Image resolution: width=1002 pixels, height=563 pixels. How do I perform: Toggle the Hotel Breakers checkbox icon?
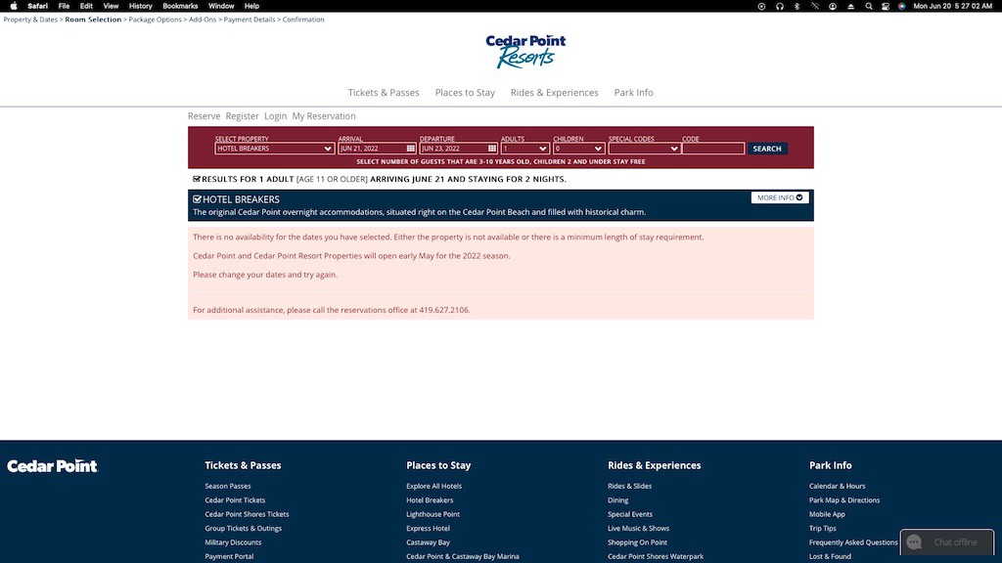coord(198,199)
